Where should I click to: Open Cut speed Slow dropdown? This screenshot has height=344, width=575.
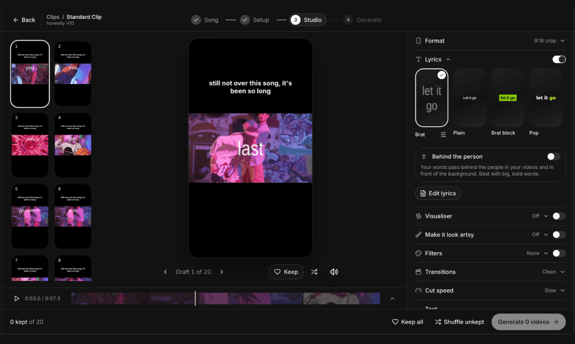tap(555, 291)
